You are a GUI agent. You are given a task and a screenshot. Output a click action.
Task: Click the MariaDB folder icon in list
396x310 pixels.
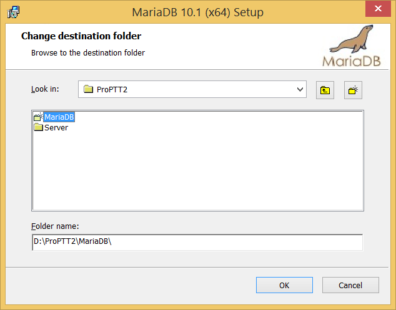click(x=38, y=117)
